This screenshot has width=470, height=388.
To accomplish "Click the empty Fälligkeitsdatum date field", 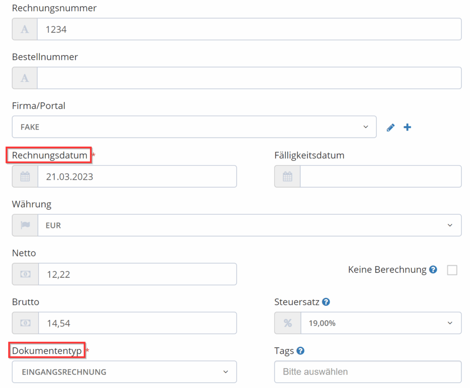I will [380, 177].
